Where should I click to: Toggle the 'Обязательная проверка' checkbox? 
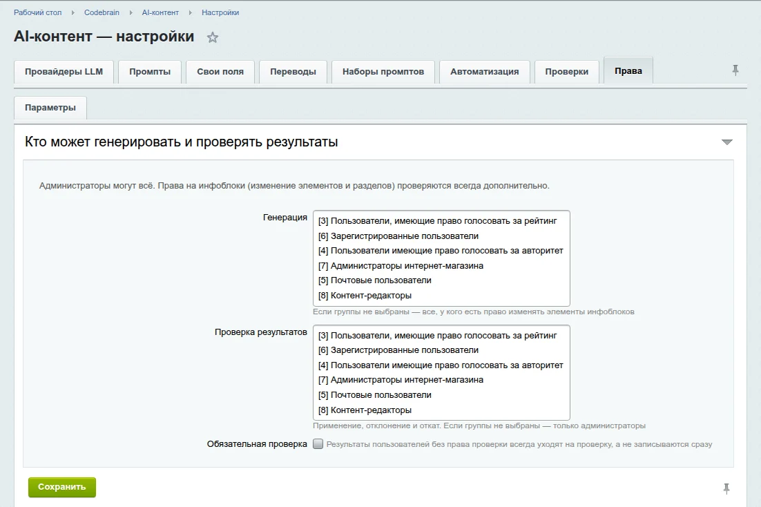coord(318,444)
